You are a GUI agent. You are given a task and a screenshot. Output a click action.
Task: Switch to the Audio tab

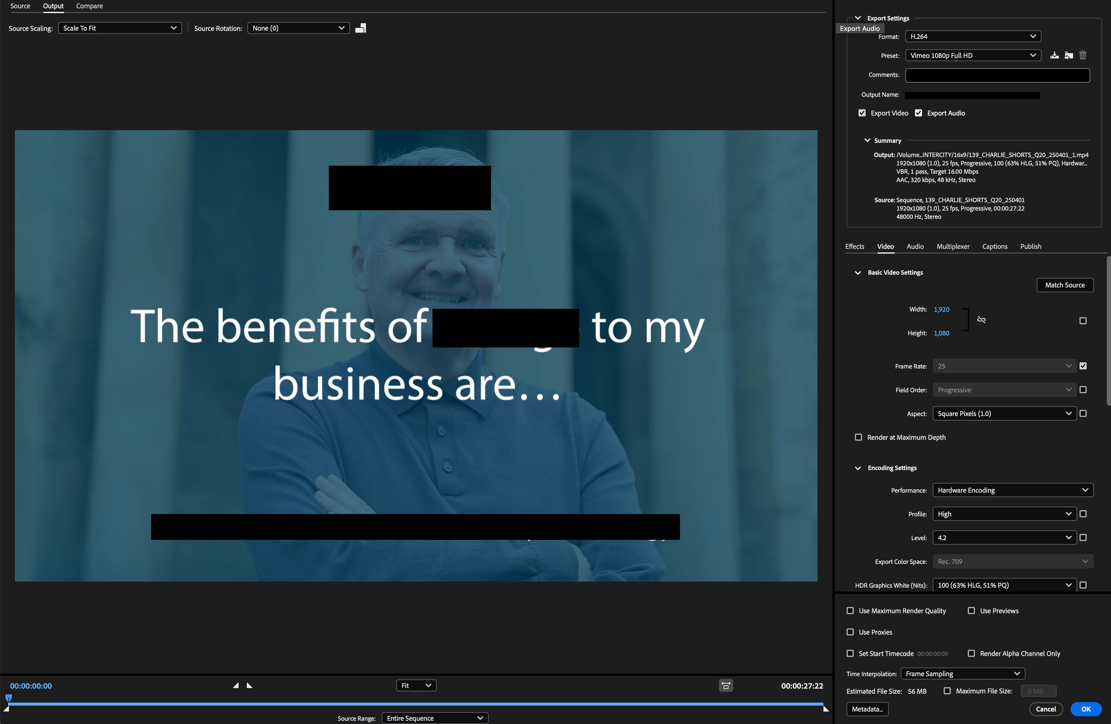click(x=915, y=246)
